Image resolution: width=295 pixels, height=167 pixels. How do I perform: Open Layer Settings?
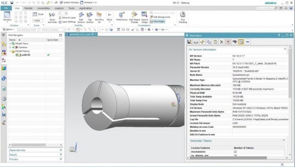67,22
